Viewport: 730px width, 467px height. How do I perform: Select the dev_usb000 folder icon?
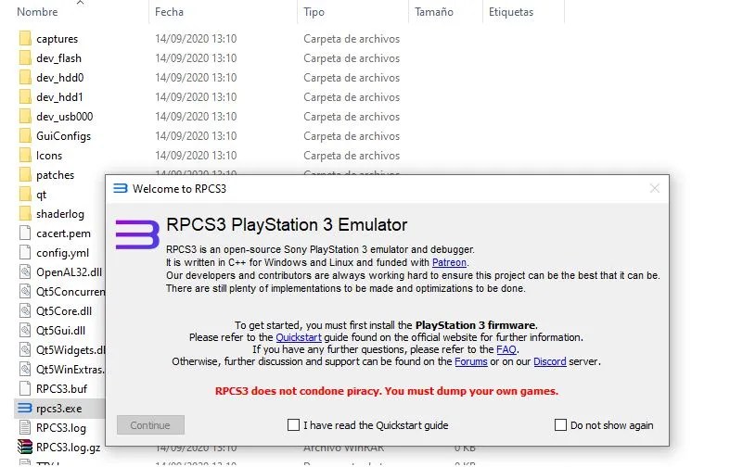tap(25, 117)
